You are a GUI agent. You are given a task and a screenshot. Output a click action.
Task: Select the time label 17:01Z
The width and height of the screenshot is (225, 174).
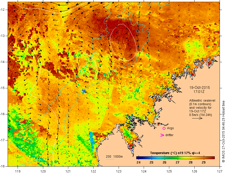(x=199, y=92)
